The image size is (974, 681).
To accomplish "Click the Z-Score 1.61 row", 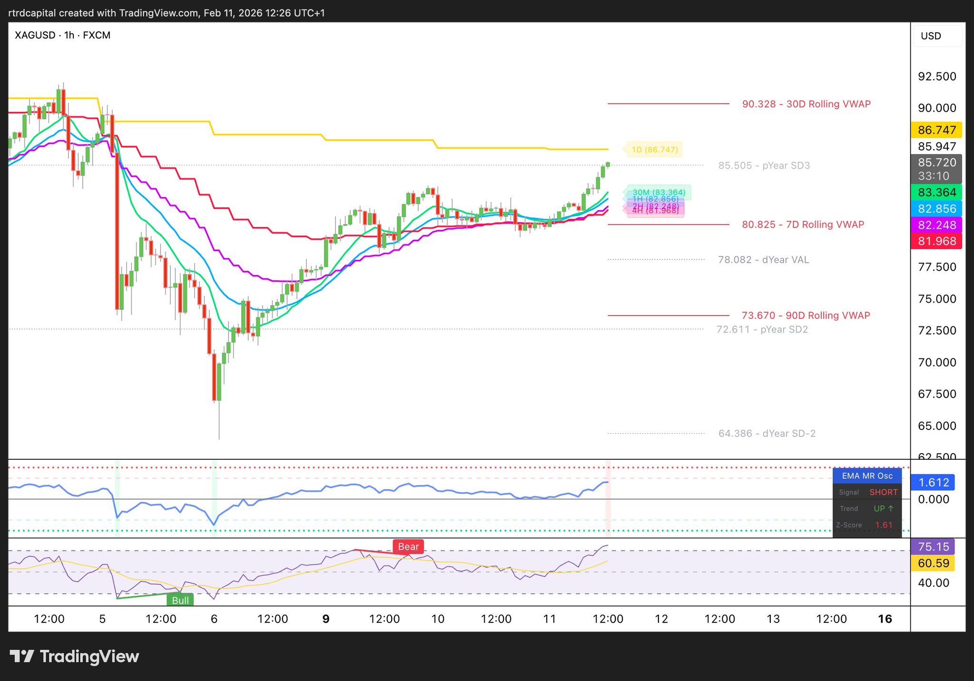I will (x=867, y=525).
